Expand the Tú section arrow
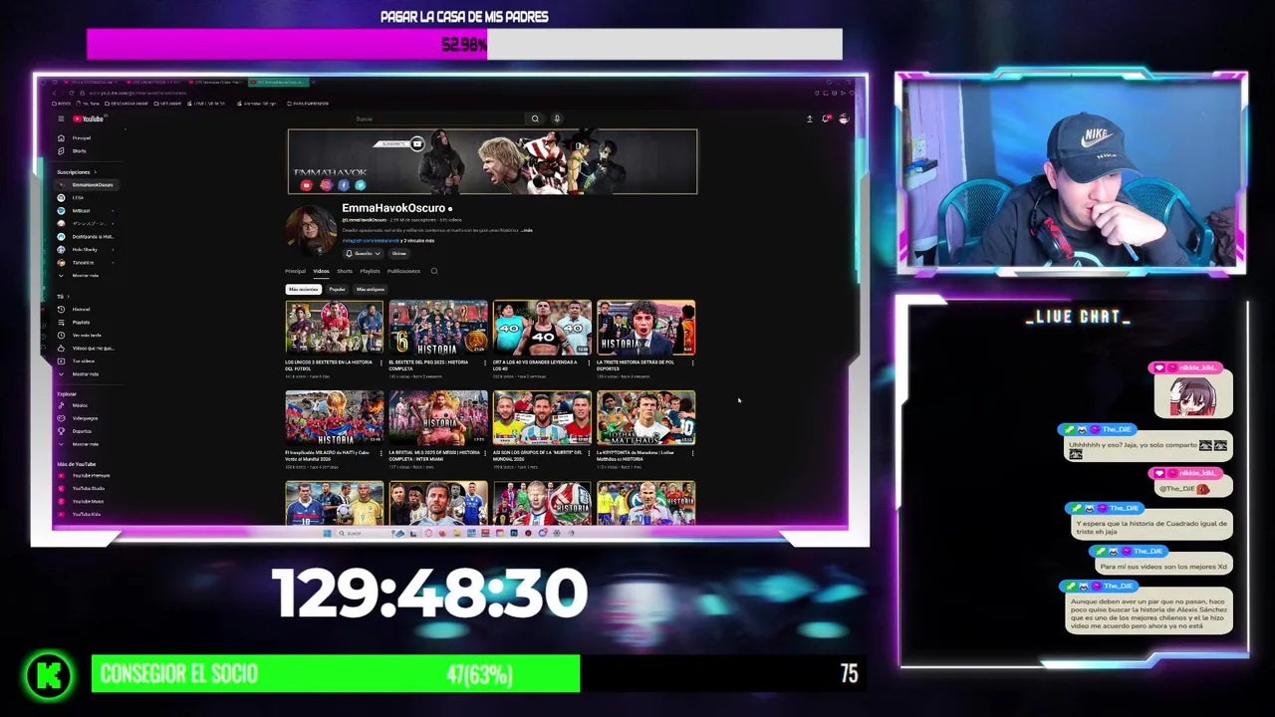 tap(68, 296)
